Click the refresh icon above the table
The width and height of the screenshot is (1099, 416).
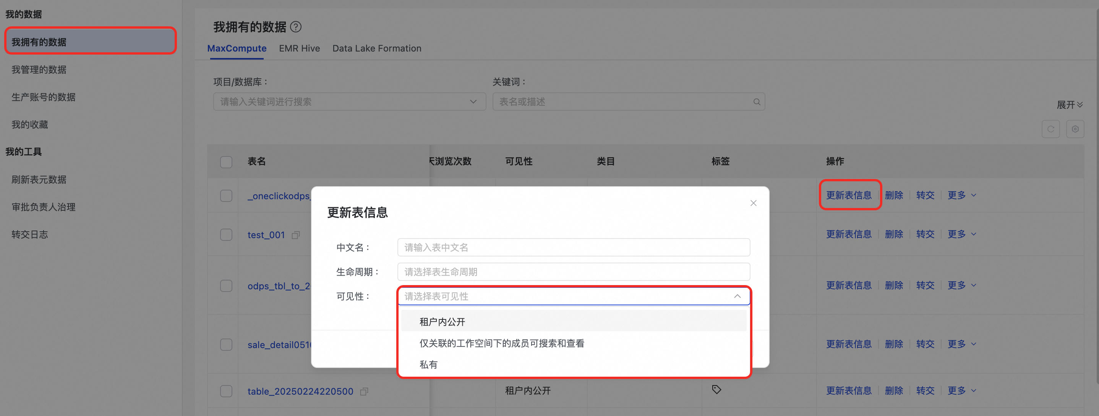click(1050, 129)
